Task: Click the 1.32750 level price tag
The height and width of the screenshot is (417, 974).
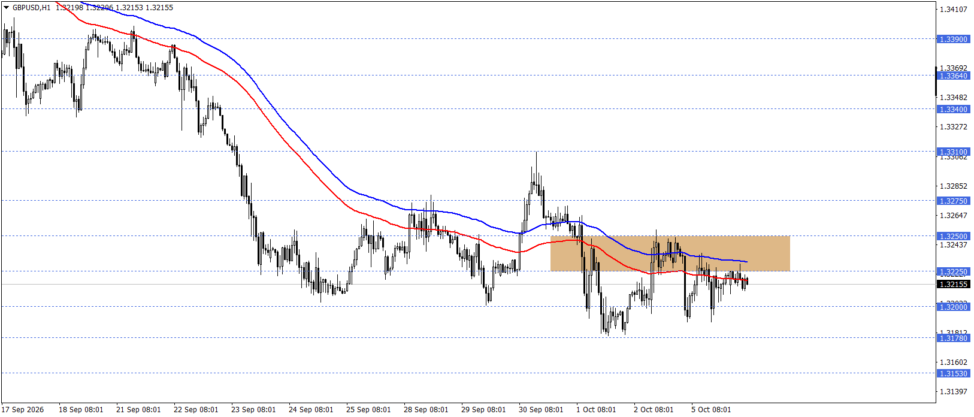Action: click(x=953, y=201)
